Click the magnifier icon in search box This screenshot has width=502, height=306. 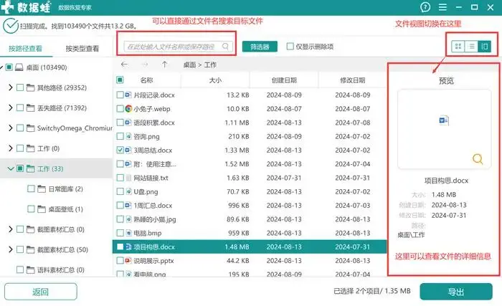[x=226, y=47]
